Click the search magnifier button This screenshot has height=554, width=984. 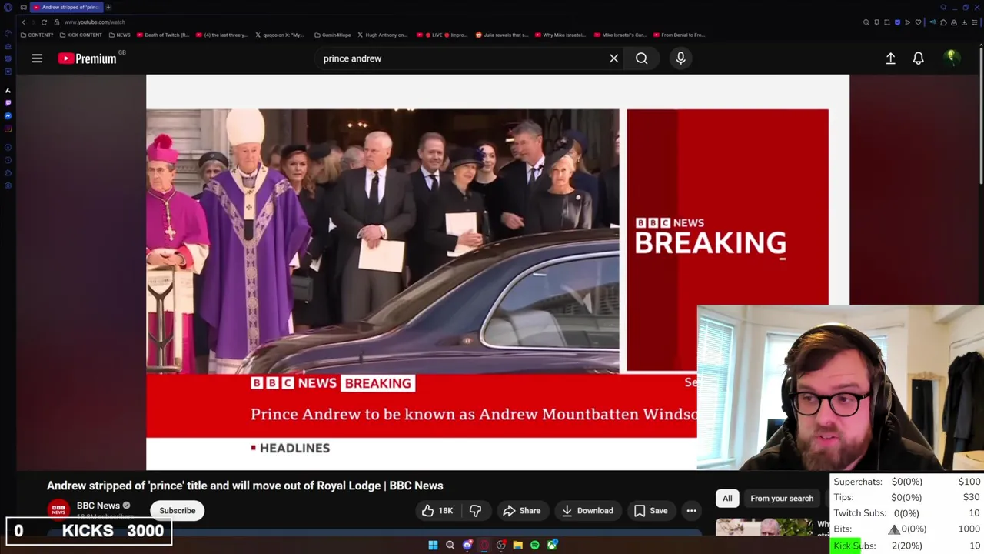coord(641,58)
